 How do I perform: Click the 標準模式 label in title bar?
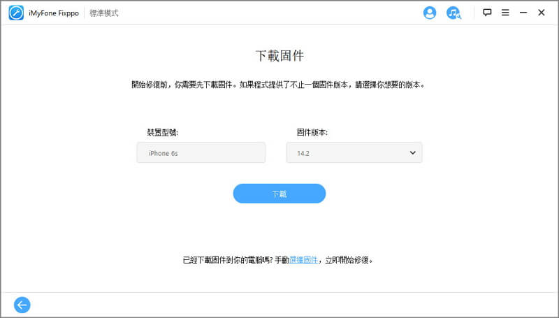pos(103,13)
